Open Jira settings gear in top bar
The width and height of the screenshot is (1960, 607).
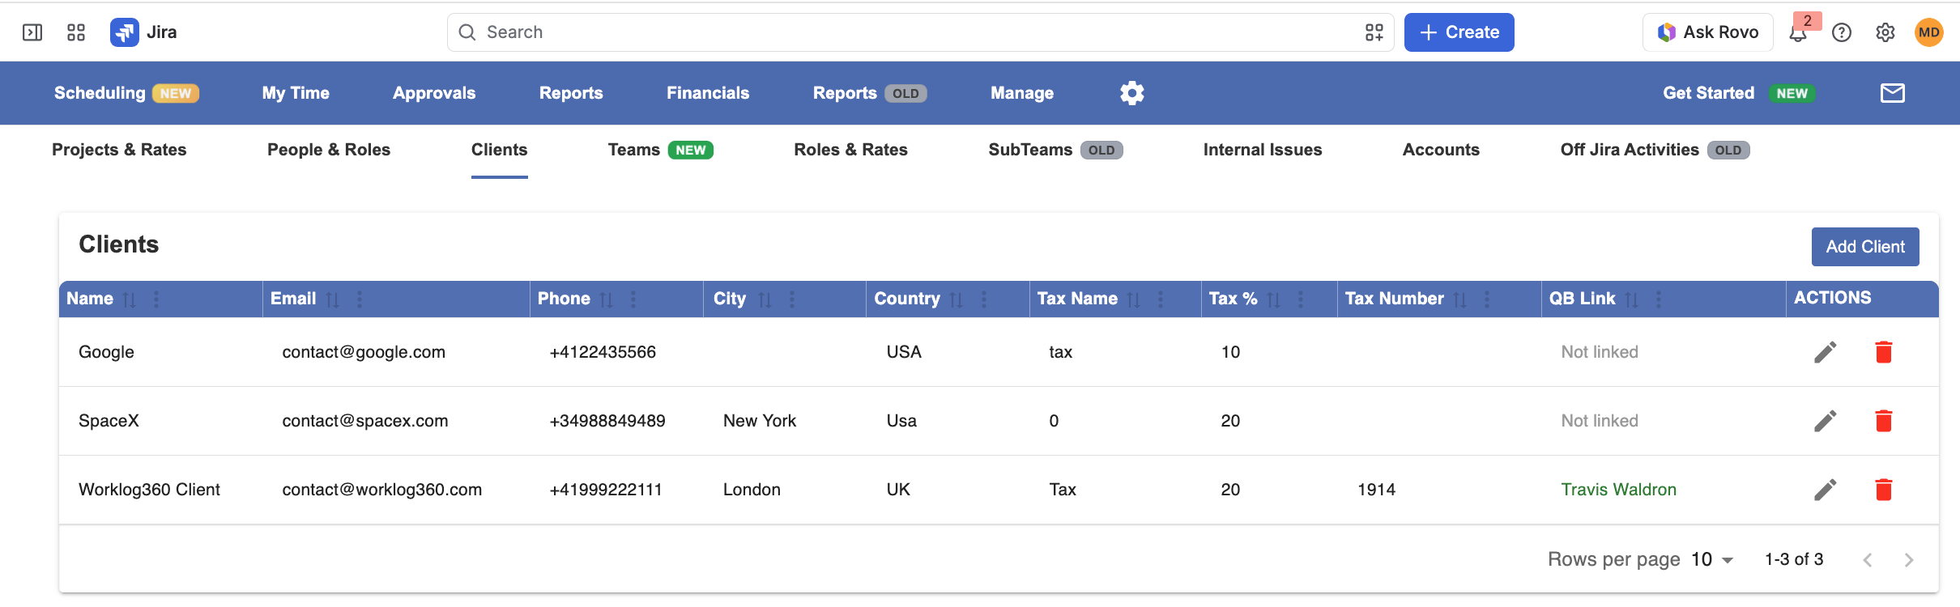(1885, 32)
